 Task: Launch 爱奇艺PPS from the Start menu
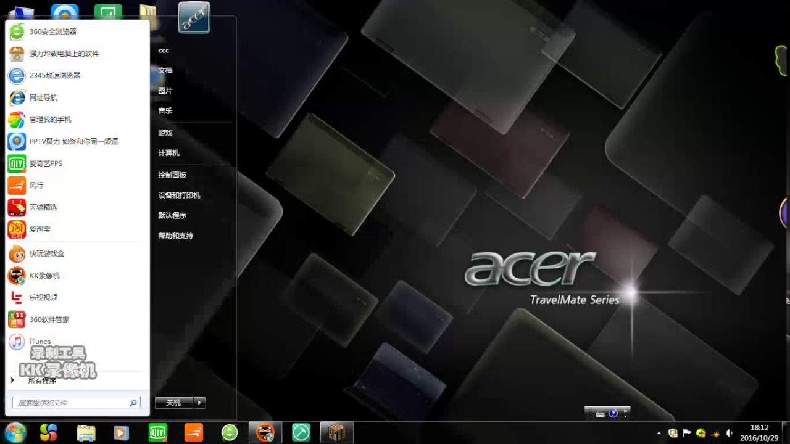pyautogui.click(x=77, y=163)
